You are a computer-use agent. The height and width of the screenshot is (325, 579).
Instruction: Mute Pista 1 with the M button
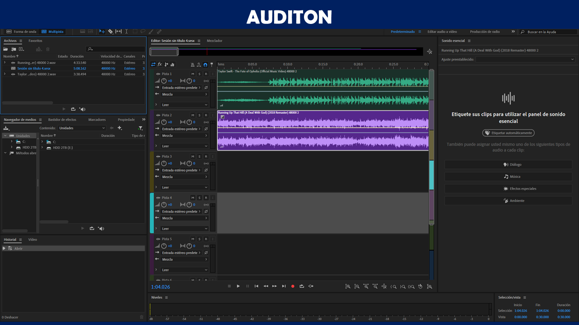point(193,74)
